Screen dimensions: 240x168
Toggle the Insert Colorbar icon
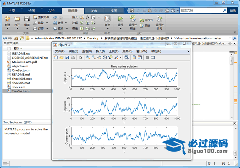pos(134,57)
